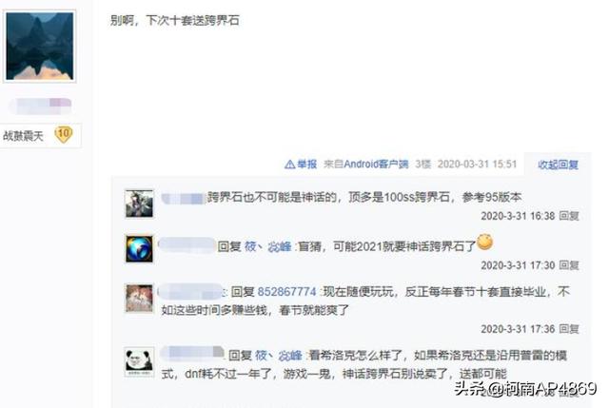Click the blurred username below poster avatar

click(x=40, y=106)
